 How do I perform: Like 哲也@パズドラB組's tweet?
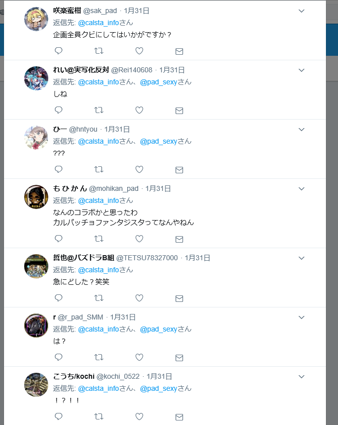(x=139, y=298)
